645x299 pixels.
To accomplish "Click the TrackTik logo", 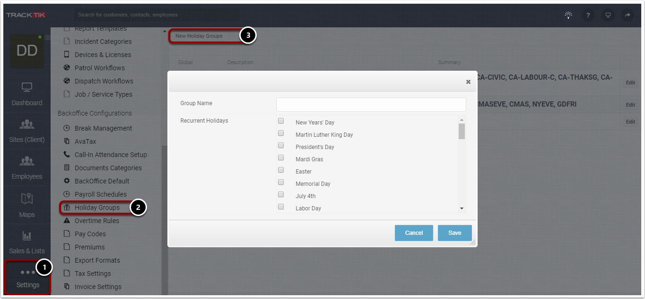I will [26, 15].
